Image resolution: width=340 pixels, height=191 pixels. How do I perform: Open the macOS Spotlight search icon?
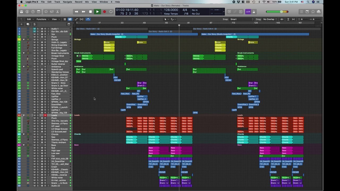click(308, 2)
